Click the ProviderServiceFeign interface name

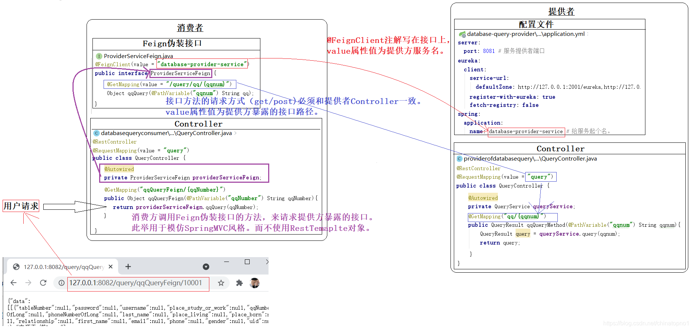[x=180, y=74]
